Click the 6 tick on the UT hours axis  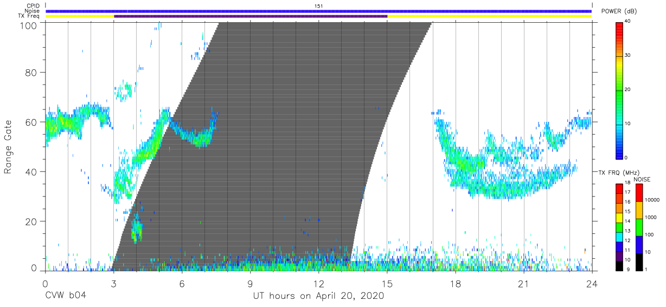182,284
